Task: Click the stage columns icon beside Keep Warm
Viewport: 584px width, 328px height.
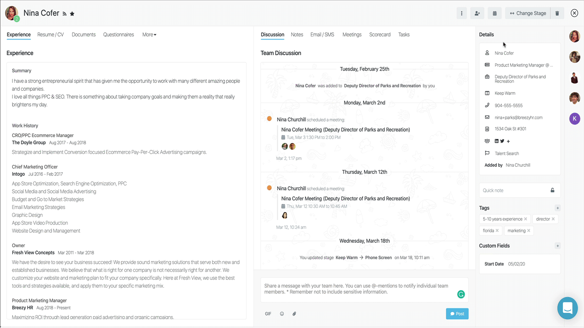Action: pos(487,93)
